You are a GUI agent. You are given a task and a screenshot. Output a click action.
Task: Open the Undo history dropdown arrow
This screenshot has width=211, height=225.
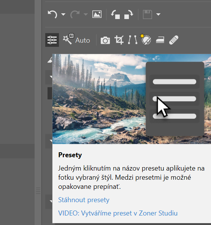tap(63, 14)
